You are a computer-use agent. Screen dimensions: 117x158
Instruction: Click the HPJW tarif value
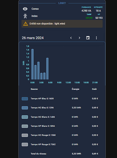click(89, 18)
